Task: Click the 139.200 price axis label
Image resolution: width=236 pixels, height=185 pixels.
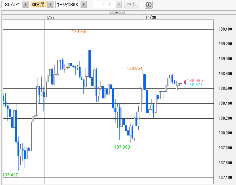Action: click(225, 44)
